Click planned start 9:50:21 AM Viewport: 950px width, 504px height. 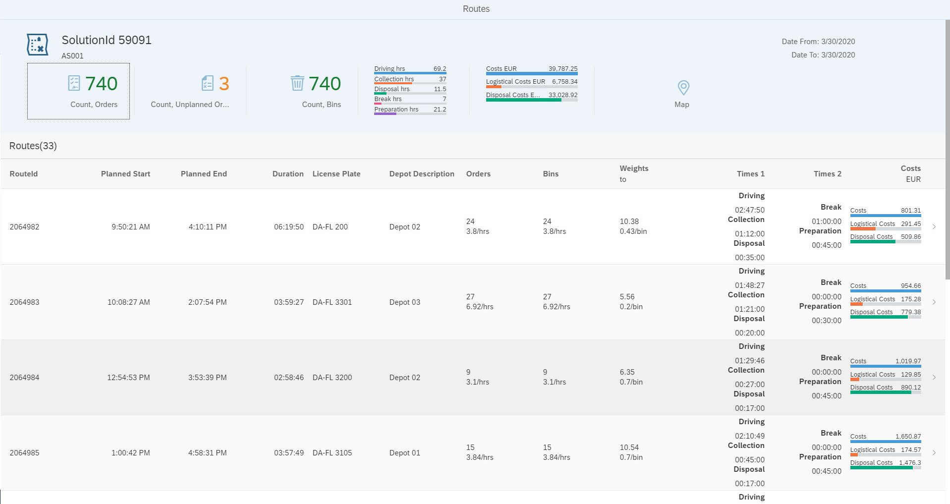pyautogui.click(x=130, y=227)
